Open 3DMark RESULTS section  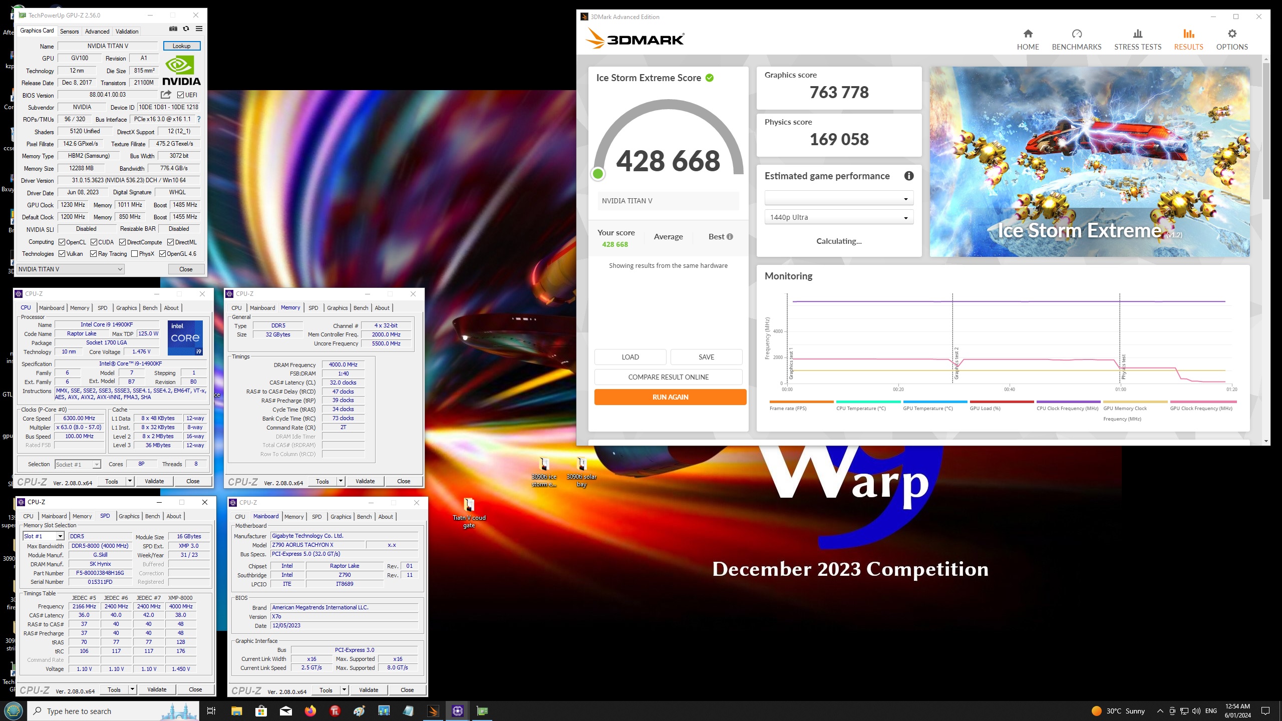coord(1188,40)
